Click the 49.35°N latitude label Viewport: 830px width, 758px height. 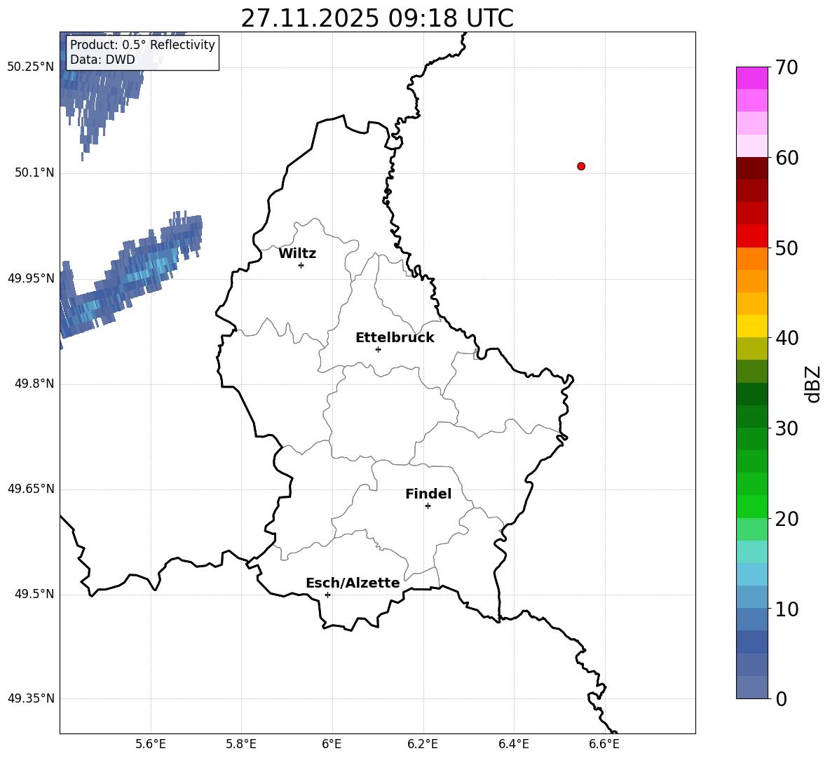tap(31, 698)
